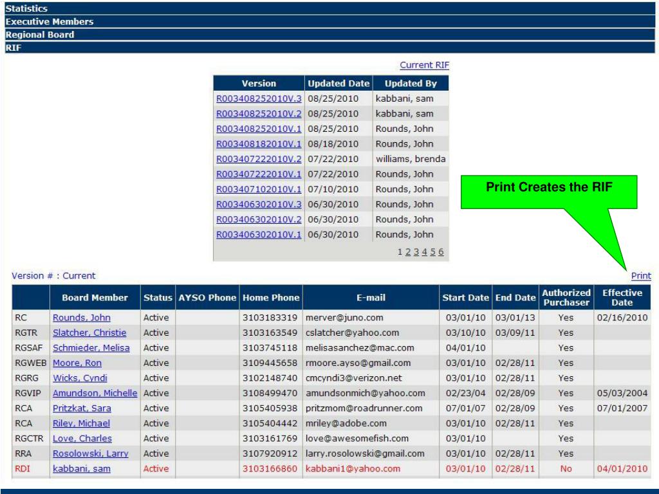Open version R003408252010V.1
Image resolution: width=659 pixels, height=494 pixels.
pos(259,129)
